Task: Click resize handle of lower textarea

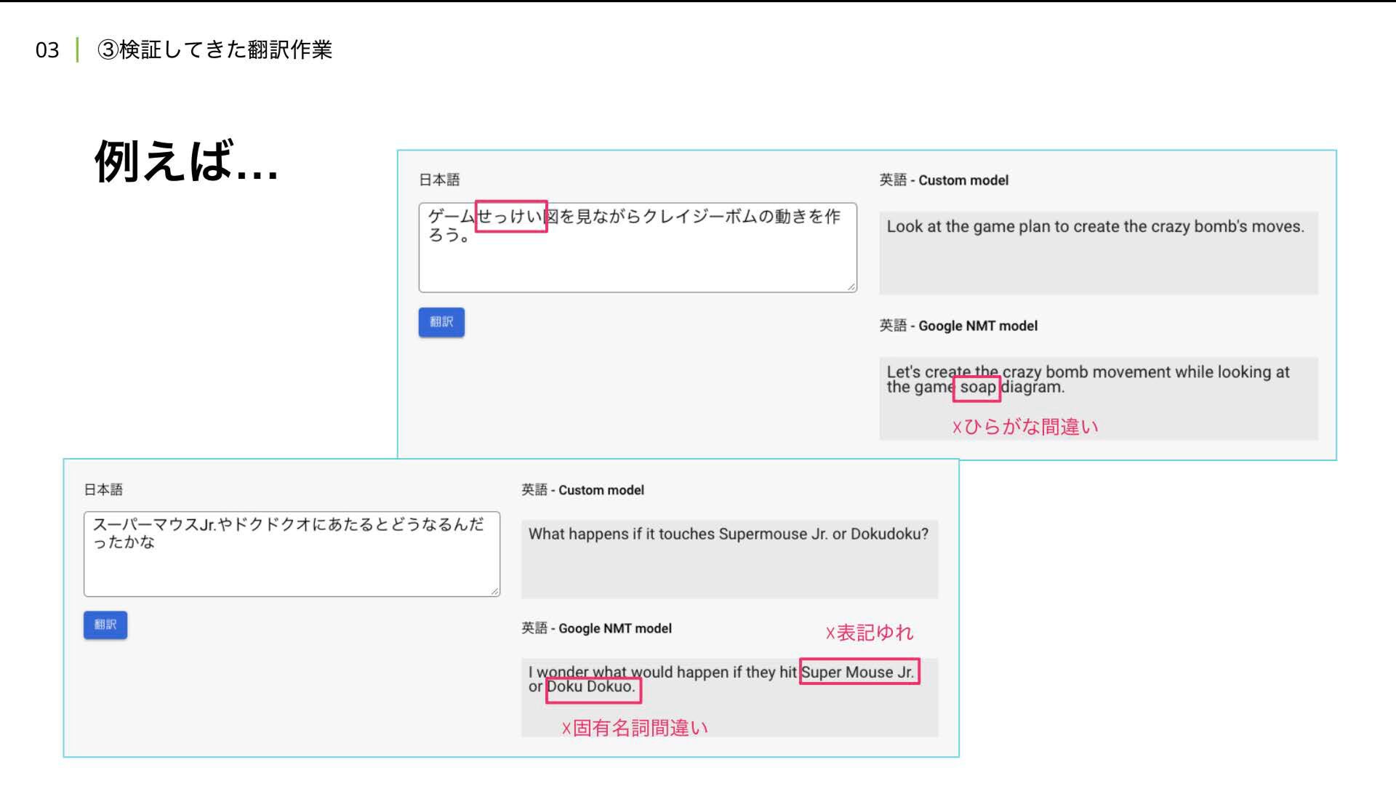Action: click(494, 591)
